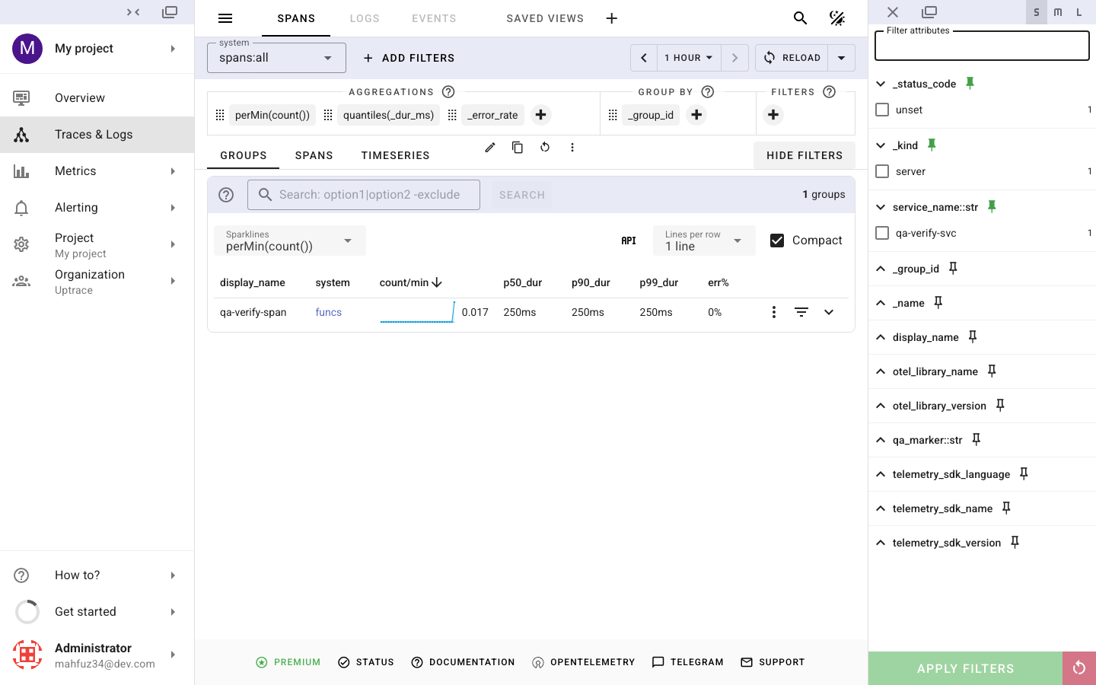The image size is (1096, 685).
Task: Open the system spans:all dropdown
Action: 276,58
